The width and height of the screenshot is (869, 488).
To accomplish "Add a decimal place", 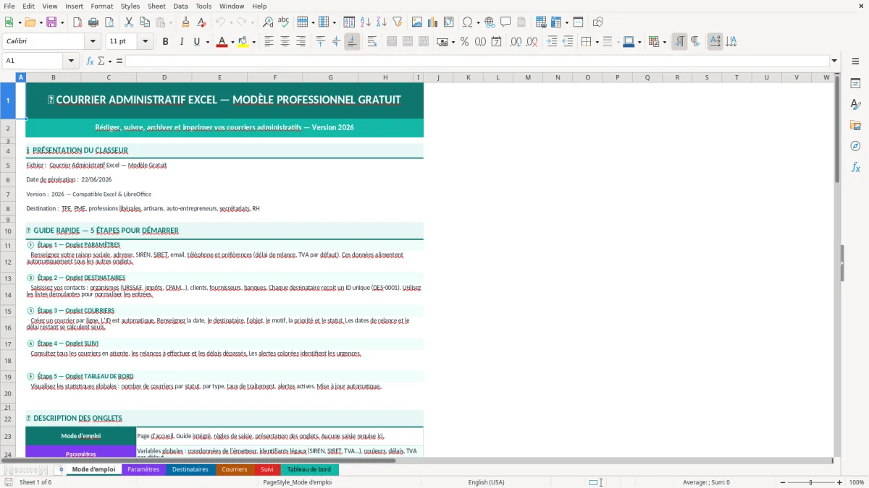I will pyautogui.click(x=516, y=42).
